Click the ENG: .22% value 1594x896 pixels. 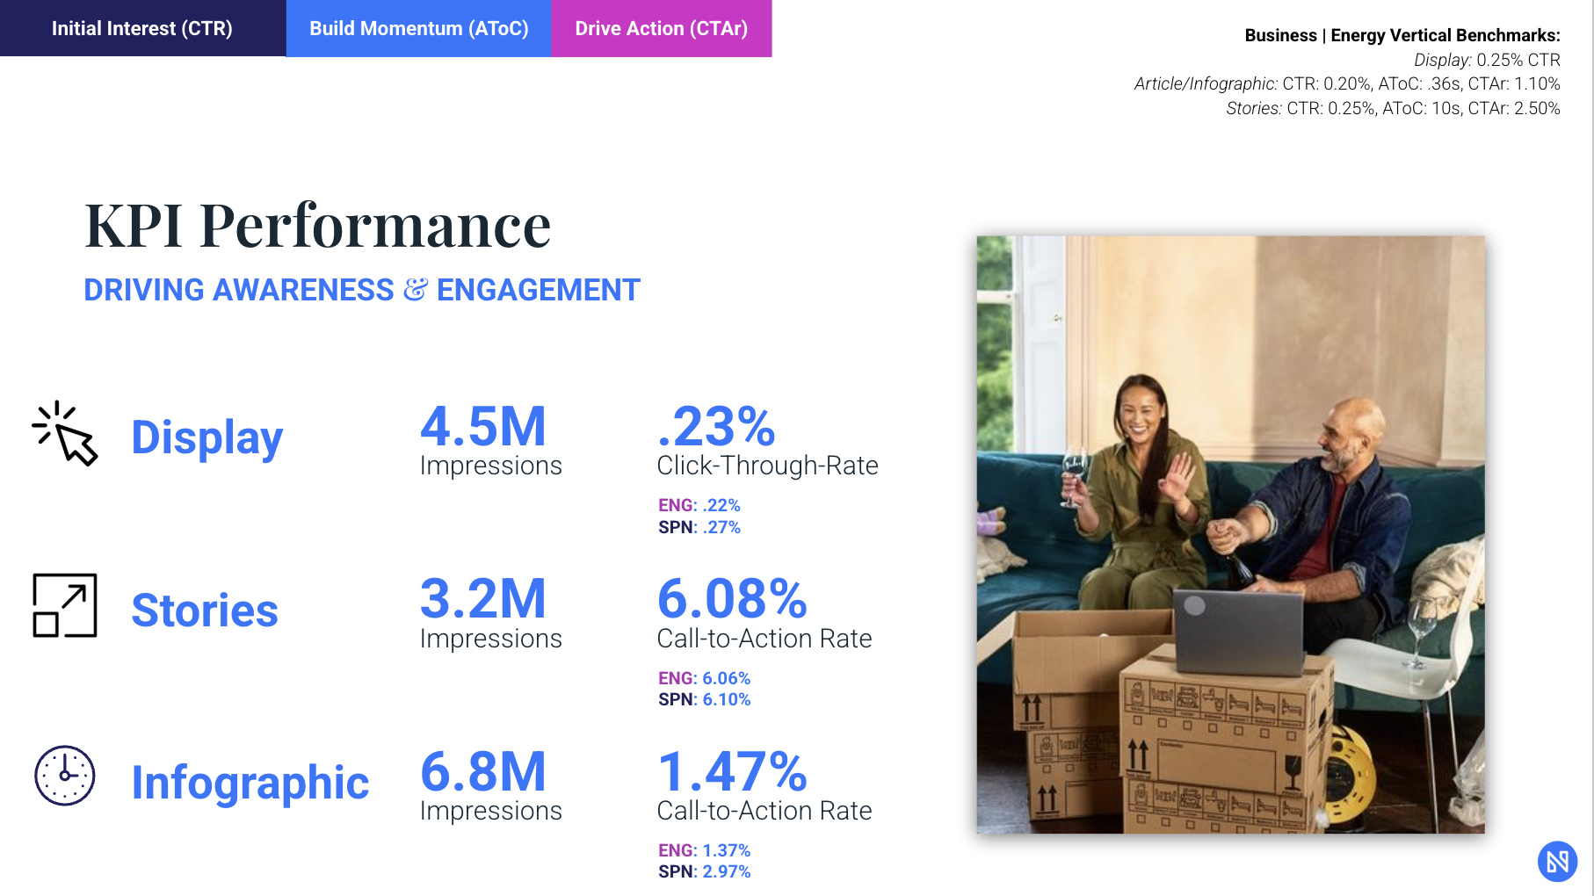[699, 505]
